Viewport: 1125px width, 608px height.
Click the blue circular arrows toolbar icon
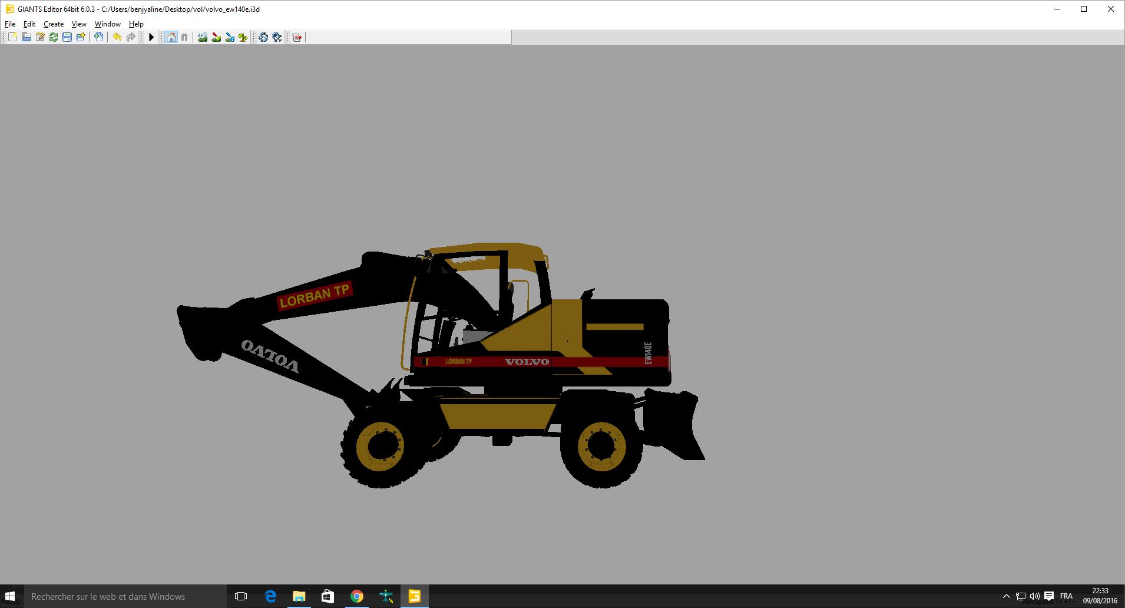(263, 37)
